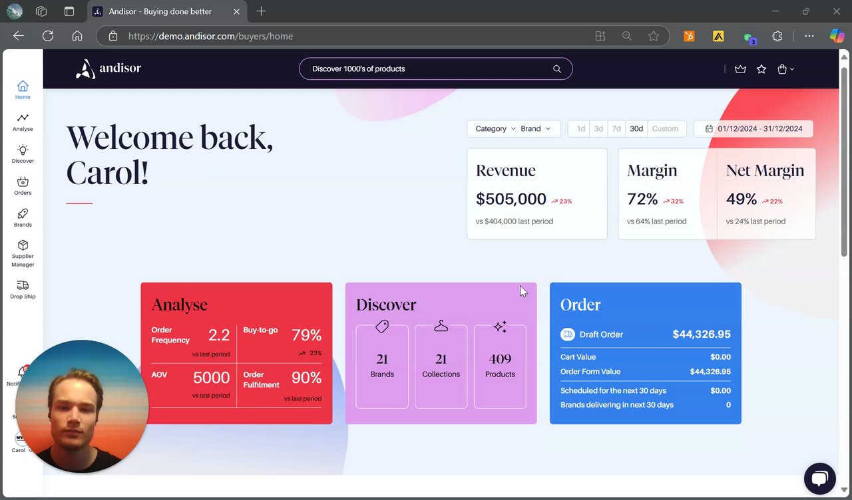Select the Custom time range

coord(665,129)
